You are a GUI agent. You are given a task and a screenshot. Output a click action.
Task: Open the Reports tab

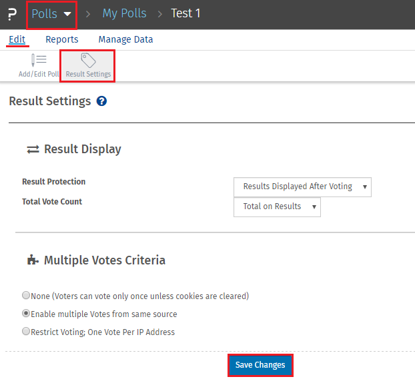62,39
